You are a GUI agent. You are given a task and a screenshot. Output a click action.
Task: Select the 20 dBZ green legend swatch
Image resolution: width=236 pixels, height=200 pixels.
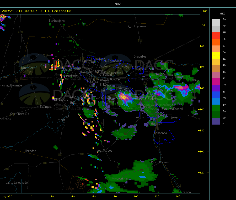tap(216, 108)
